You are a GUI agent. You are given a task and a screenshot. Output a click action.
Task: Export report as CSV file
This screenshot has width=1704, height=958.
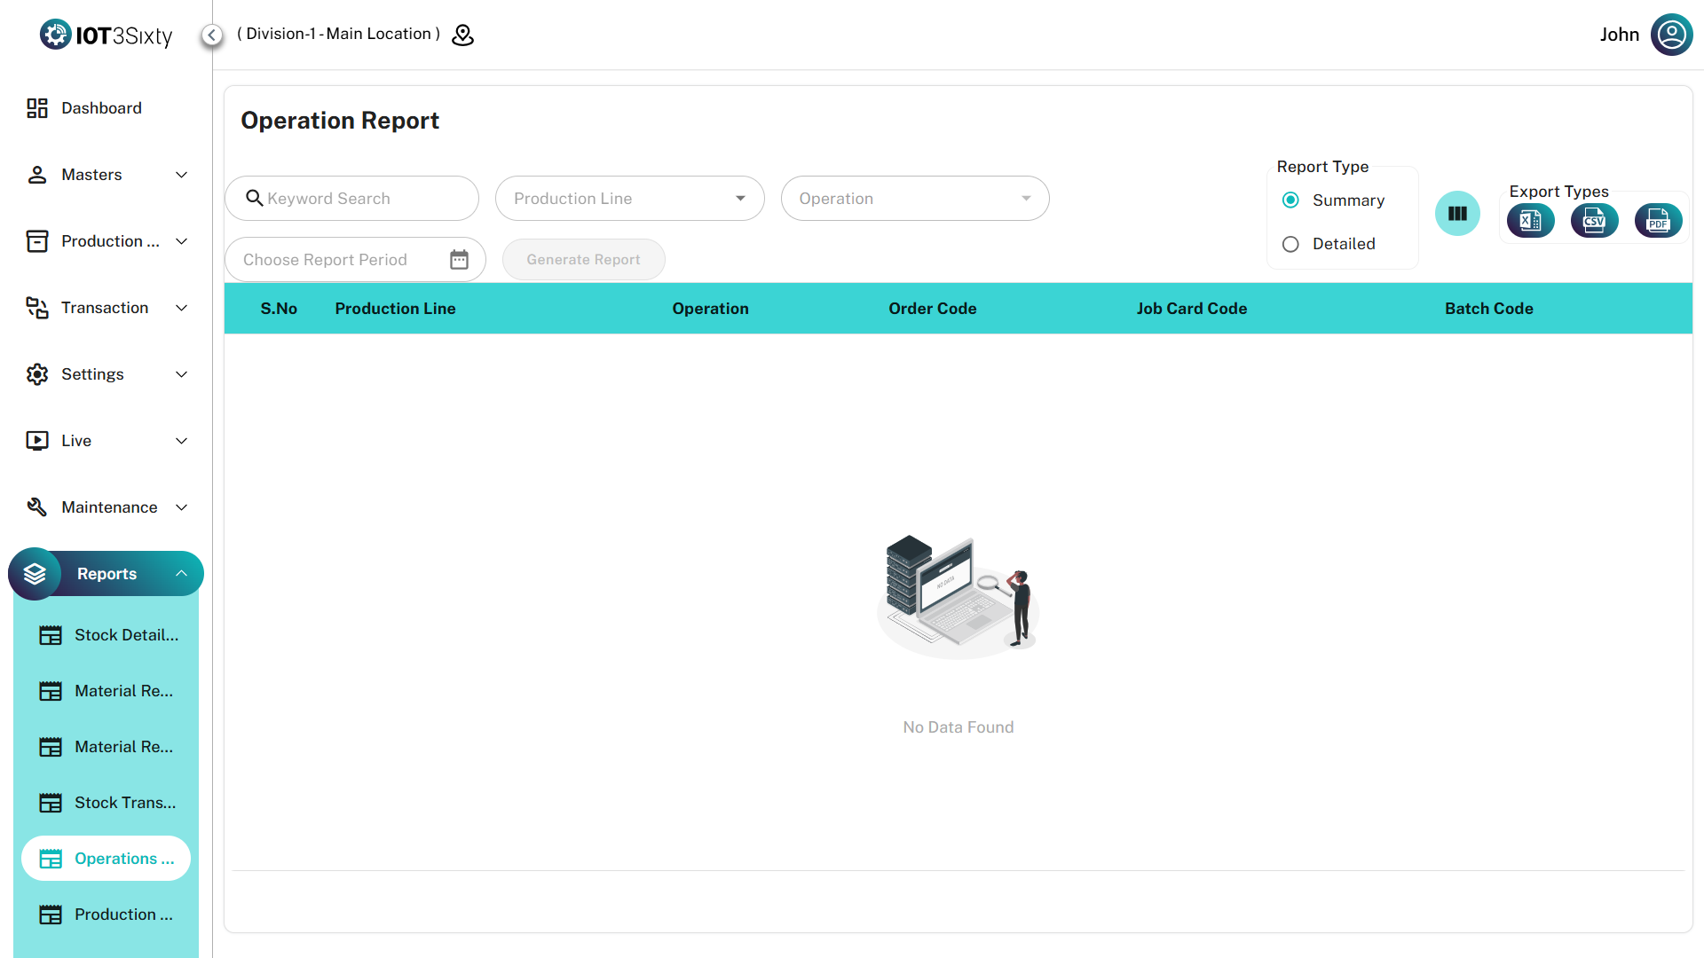click(x=1594, y=221)
